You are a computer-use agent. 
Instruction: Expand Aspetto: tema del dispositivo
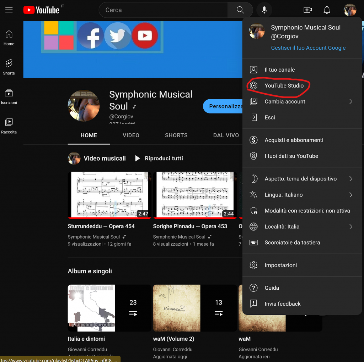click(x=302, y=179)
